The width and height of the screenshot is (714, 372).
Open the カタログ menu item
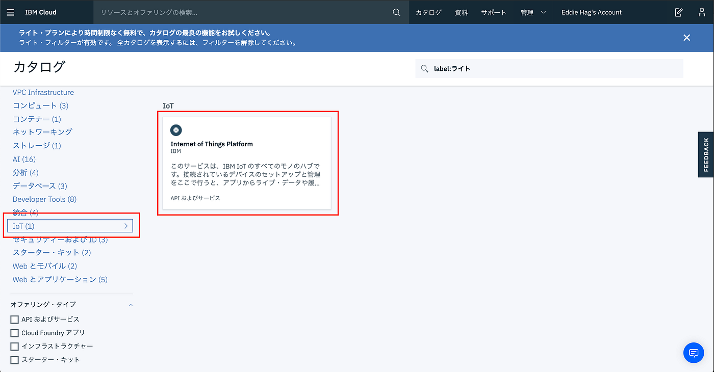coord(428,12)
